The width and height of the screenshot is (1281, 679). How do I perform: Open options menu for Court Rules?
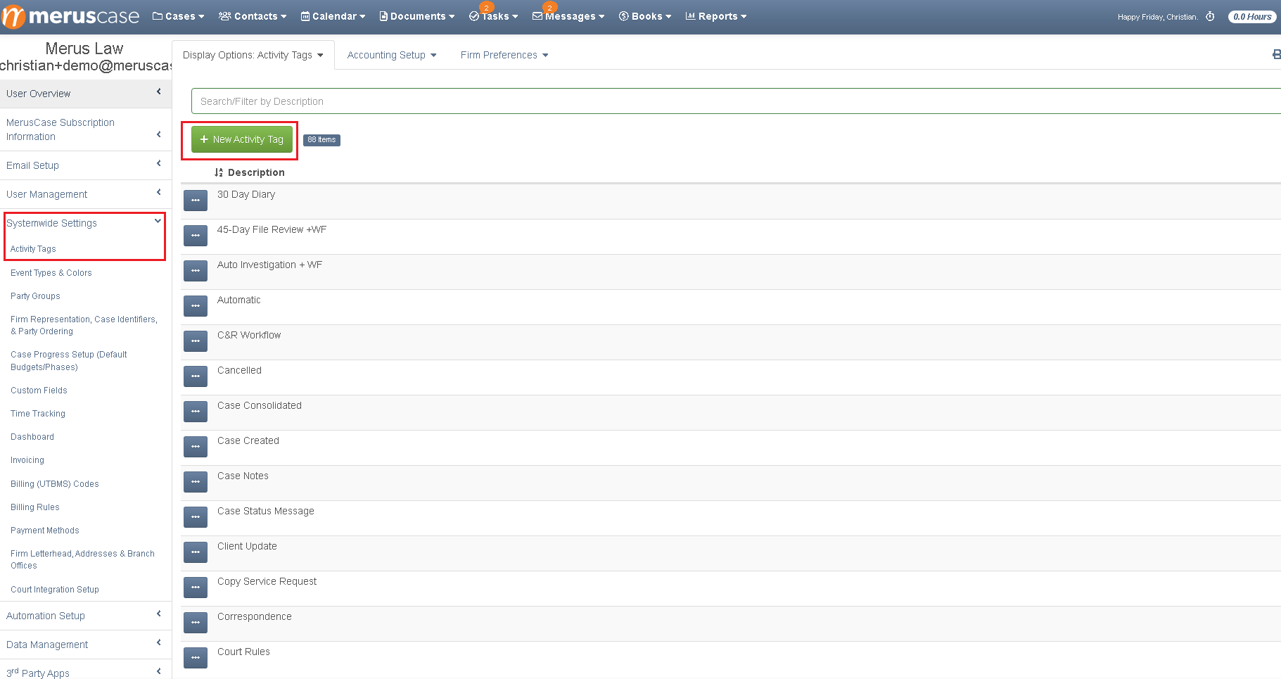pyautogui.click(x=196, y=658)
